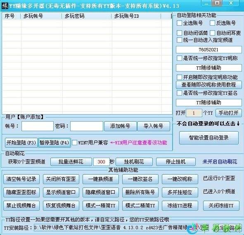244x235 pixels.
Task: Click the 未开启自动刷花 status text
Action: [220, 162]
